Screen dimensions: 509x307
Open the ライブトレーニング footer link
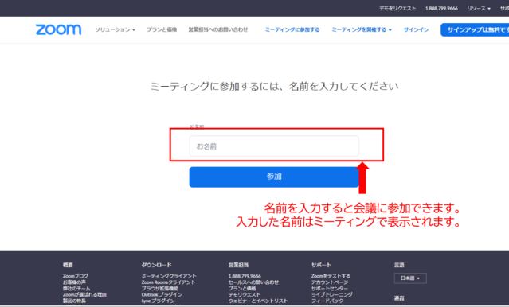click(331, 295)
